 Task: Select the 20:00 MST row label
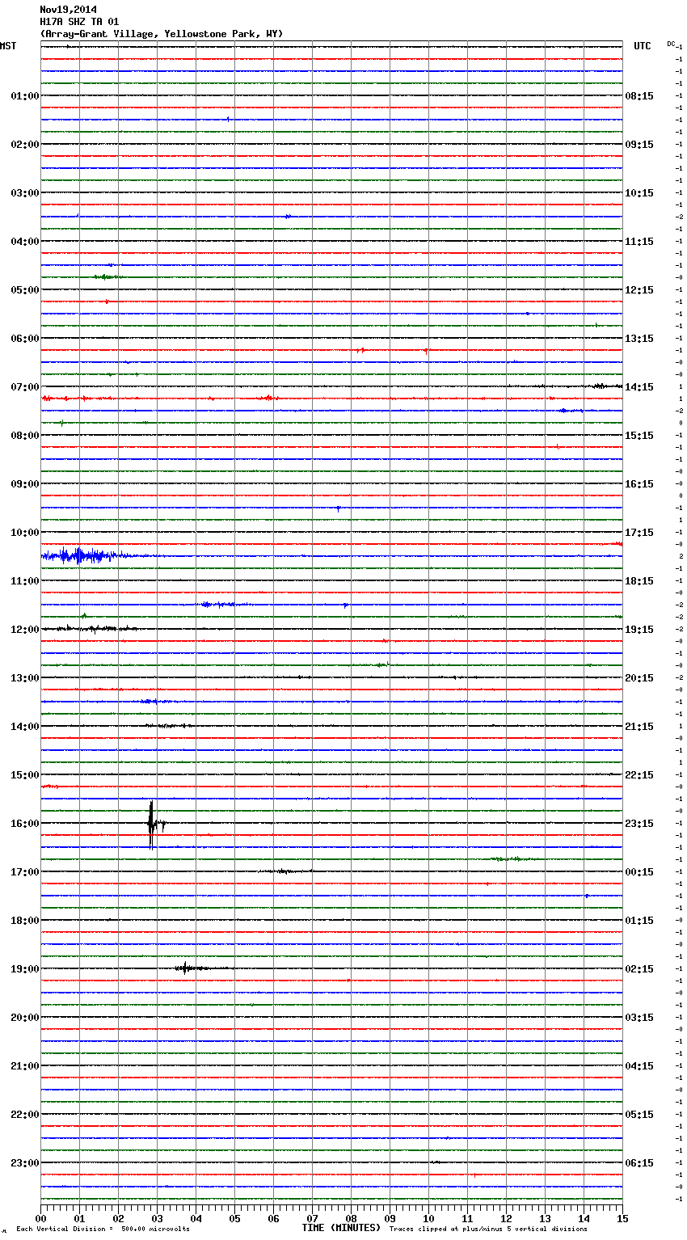point(24,1018)
